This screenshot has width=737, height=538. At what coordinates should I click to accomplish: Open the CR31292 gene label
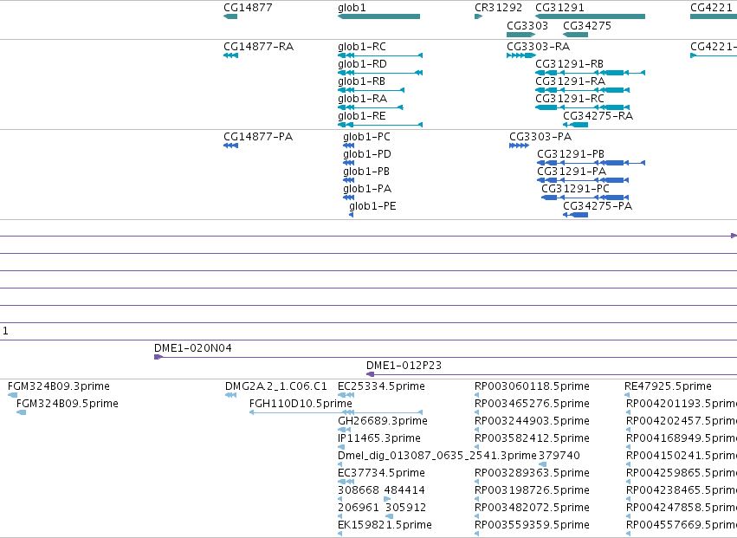pyautogui.click(x=498, y=8)
